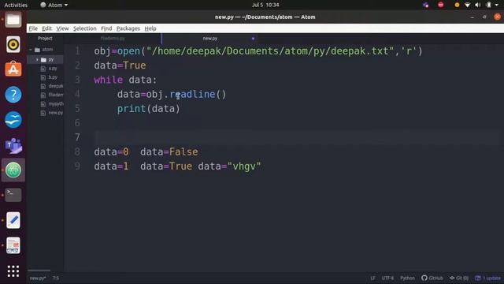The height and width of the screenshot is (284, 504).
Task: Open the battery indicator in top bar
Action: coord(488,5)
